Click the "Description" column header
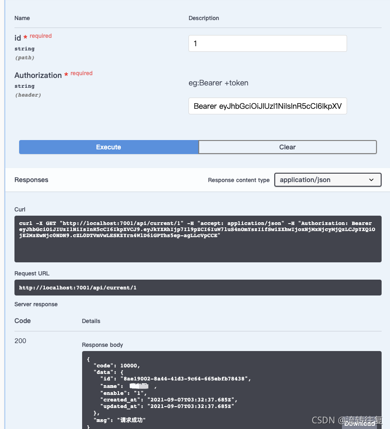Screen dimensions: 390x429 [204, 18]
